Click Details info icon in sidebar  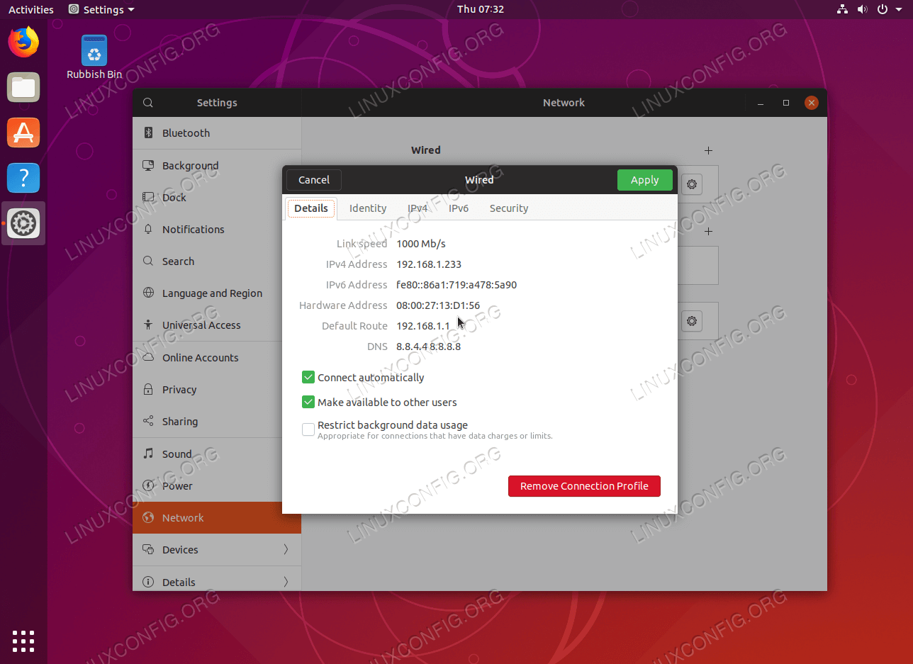[x=148, y=582]
